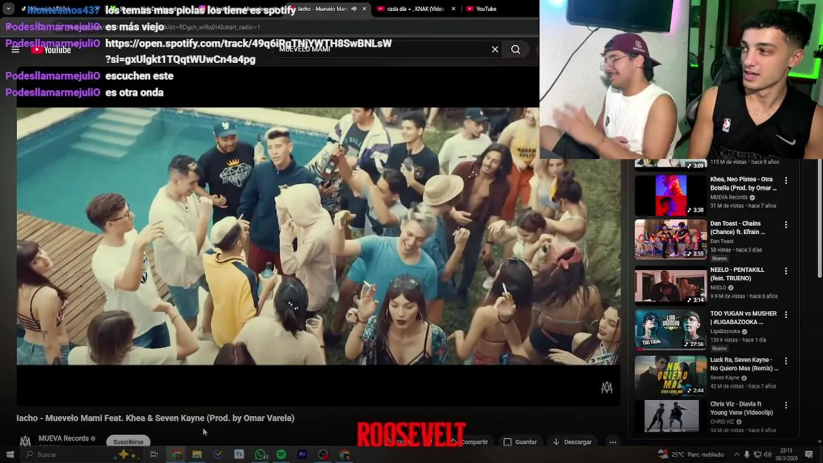Open the Windows Start menu
This screenshot has width=823, height=463.
[x=10, y=455]
